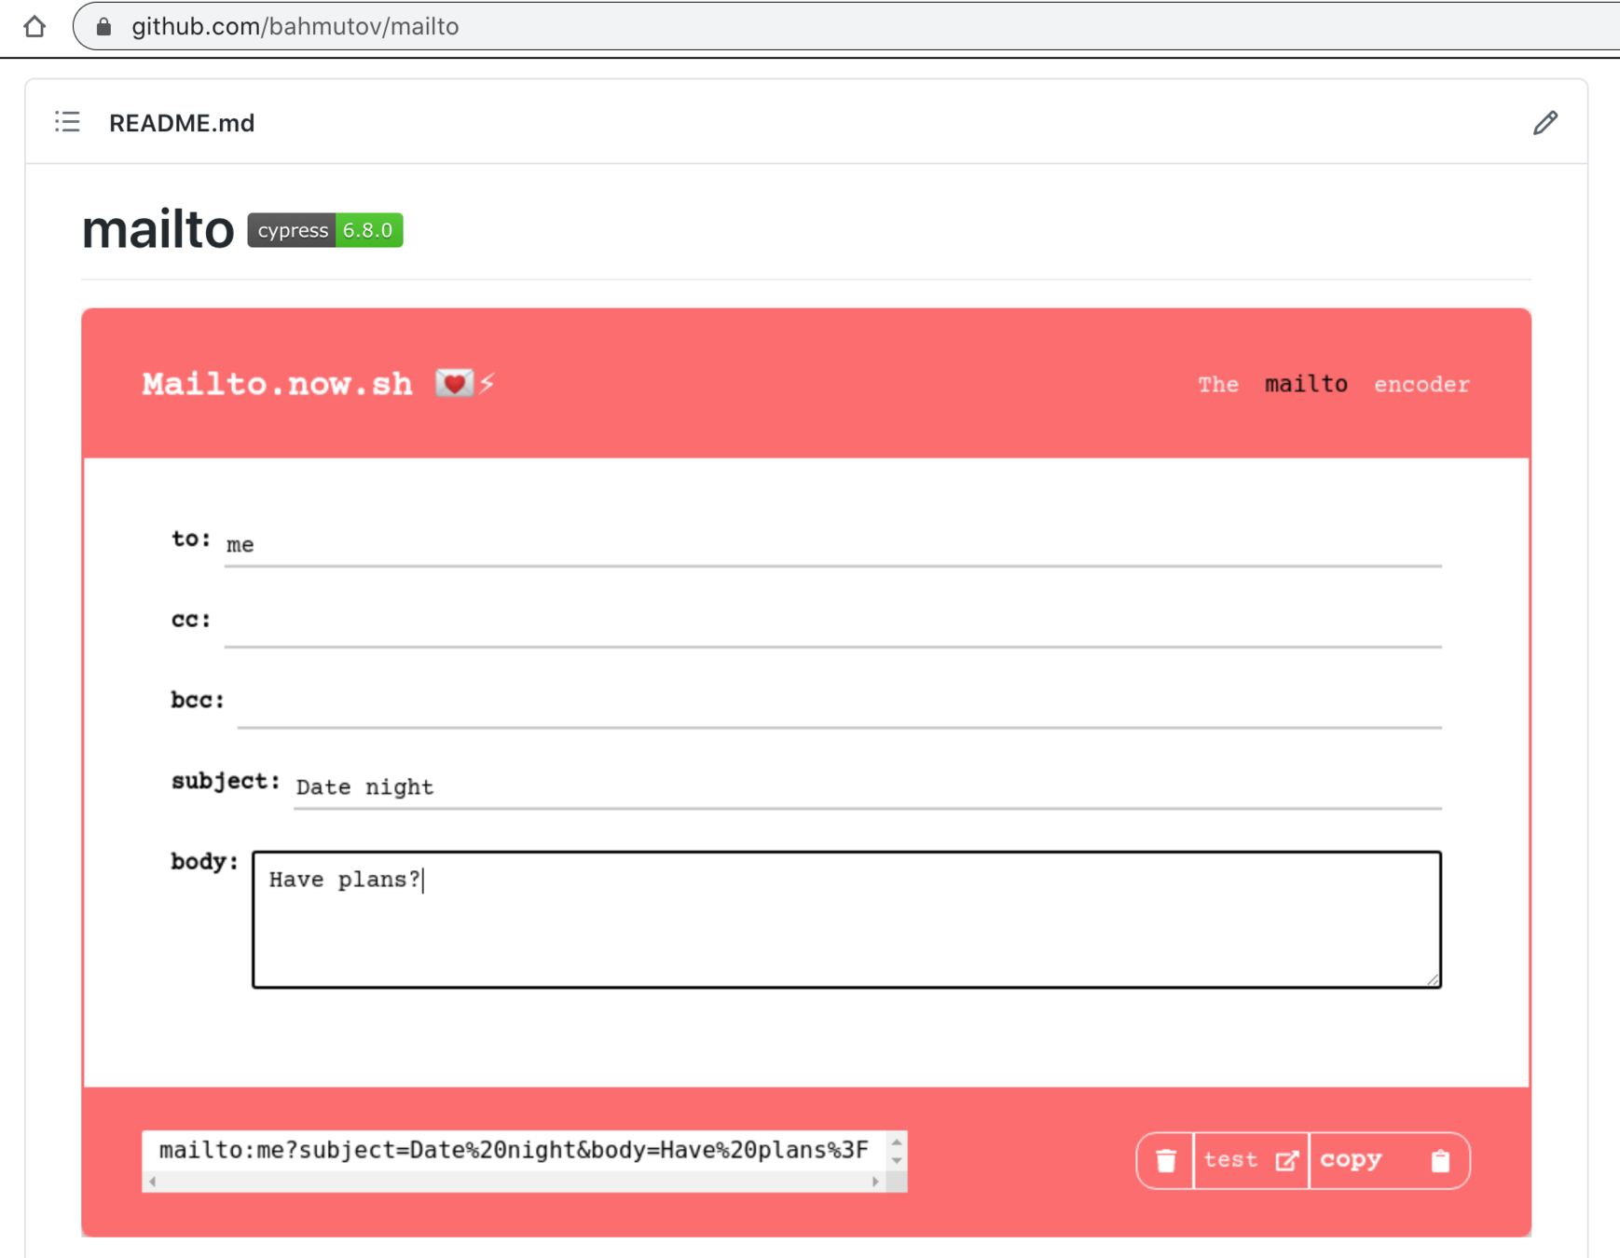Click inside the body textarea
Screen dimensions: 1620x1258
click(846, 919)
